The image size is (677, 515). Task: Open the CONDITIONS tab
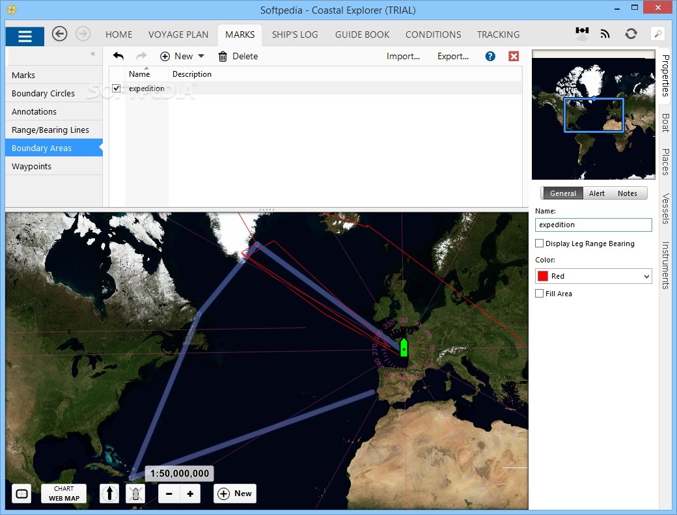click(433, 35)
